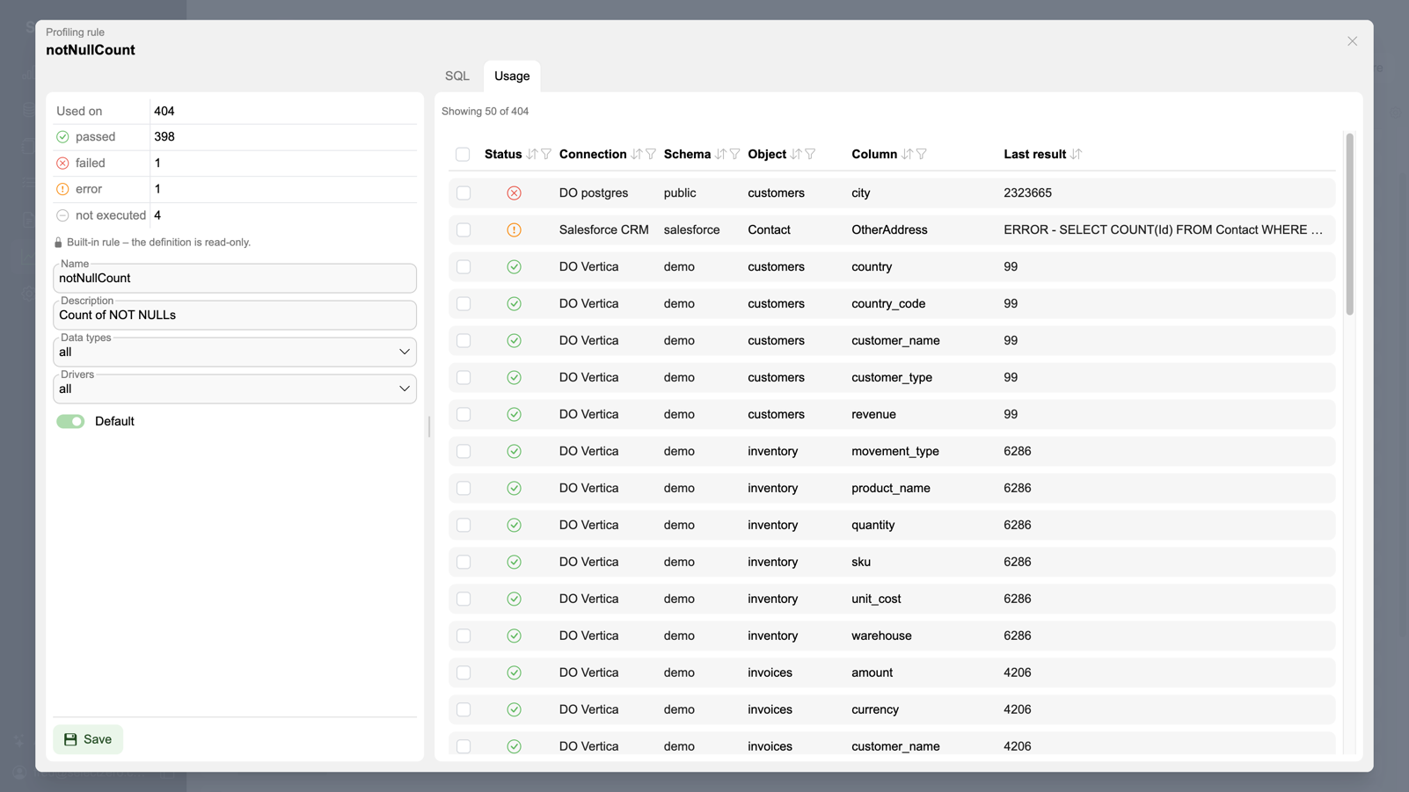Screen dimensions: 1409x792
Task: Click the not executed icon in summary panel
Action: coord(62,215)
